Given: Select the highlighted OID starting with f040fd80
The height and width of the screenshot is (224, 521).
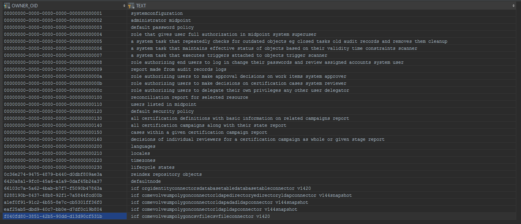Looking at the screenshot, I should coord(53,217).
